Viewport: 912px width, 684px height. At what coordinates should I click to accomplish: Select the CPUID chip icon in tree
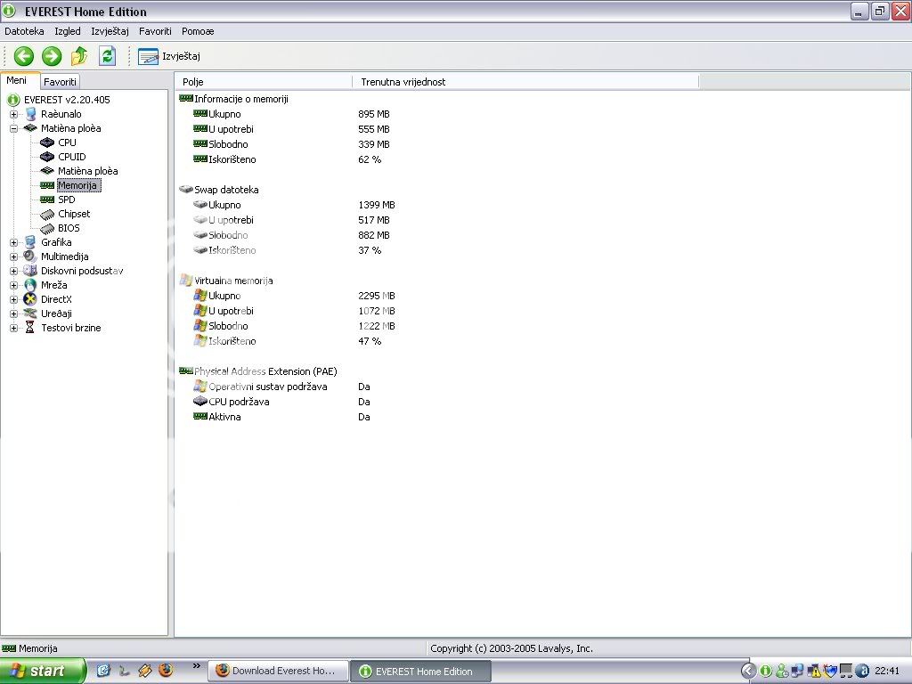click(47, 157)
